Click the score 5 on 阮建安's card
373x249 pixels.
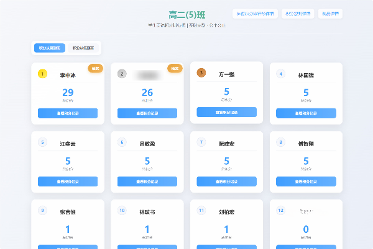226,161
